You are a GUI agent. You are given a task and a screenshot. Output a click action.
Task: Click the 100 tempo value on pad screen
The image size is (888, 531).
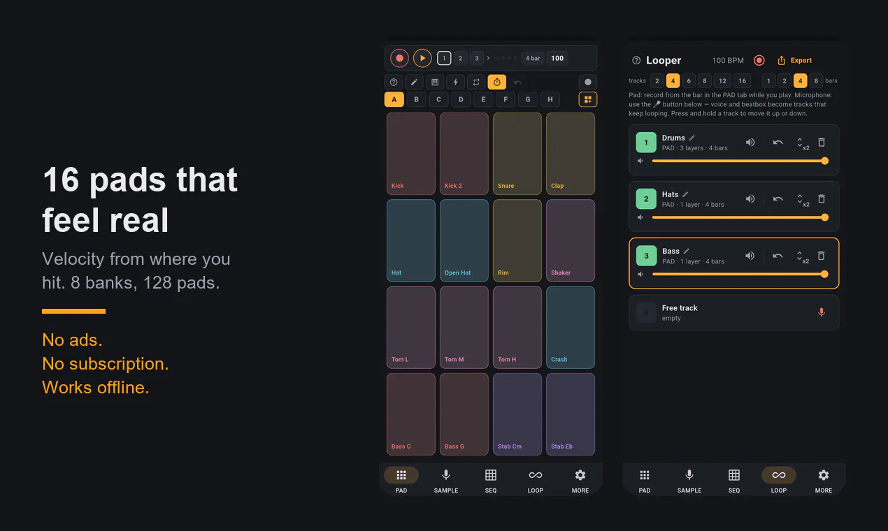557,58
